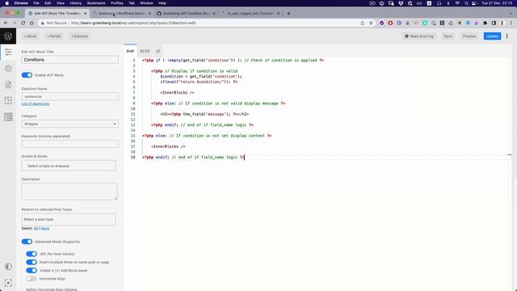This screenshot has width=517, height=291.
Task: Toggle the dark mode contrast icon in the sidebar
Action: pos(8,267)
